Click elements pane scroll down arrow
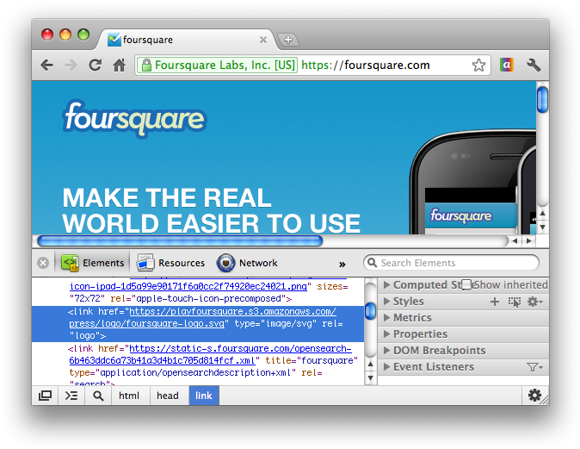Image resolution: width=580 pixels, height=449 pixels. [370, 377]
